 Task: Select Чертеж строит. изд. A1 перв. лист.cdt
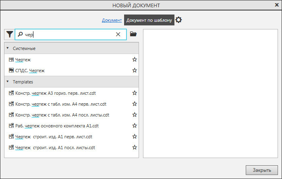coord(54,137)
